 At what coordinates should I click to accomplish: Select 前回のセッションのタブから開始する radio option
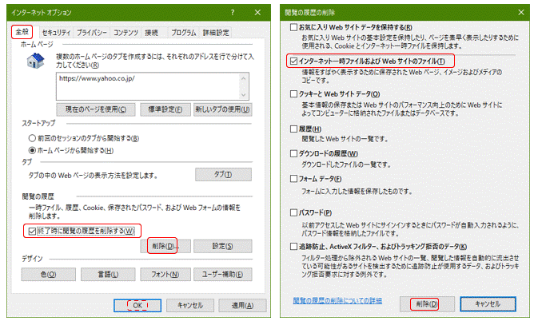click(33, 137)
